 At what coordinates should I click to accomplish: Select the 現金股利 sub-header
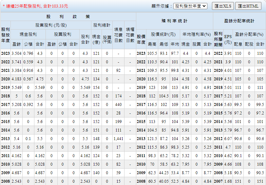[x=28, y=34]
